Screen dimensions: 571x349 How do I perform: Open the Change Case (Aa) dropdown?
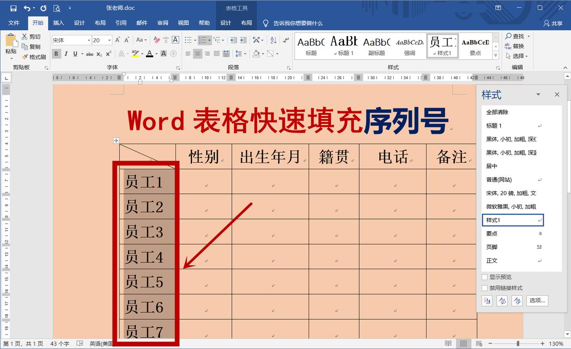point(141,40)
